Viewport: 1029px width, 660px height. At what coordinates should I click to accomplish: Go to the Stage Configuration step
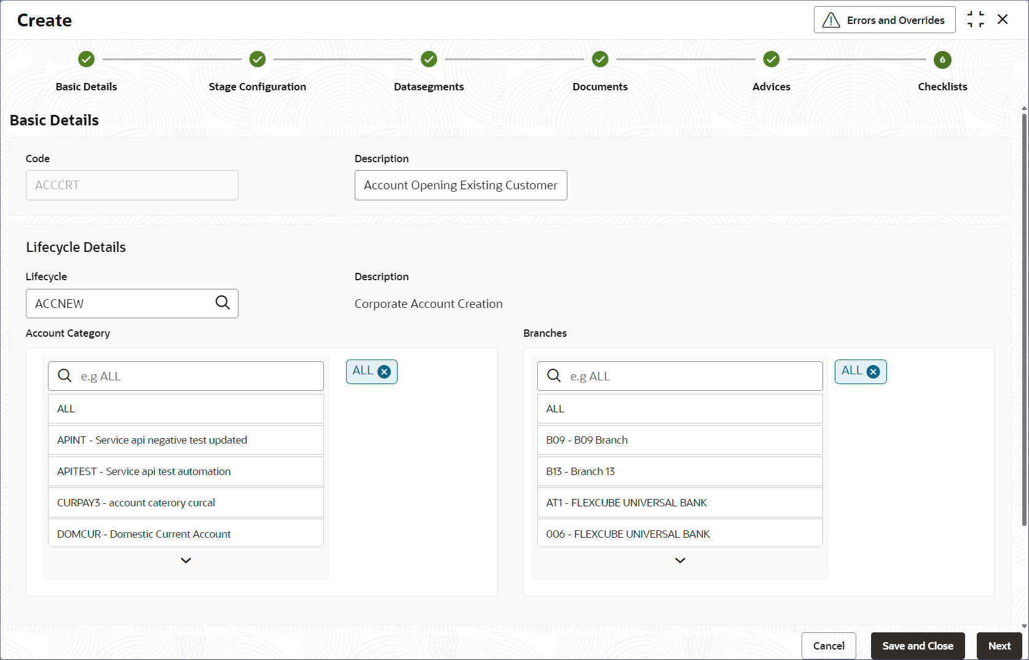click(258, 87)
